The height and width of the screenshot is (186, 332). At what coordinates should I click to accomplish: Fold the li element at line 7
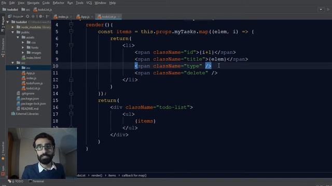(71, 45)
